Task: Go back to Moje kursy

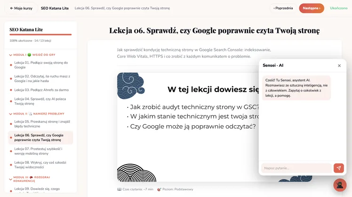Action: pyautogui.click(x=21, y=8)
